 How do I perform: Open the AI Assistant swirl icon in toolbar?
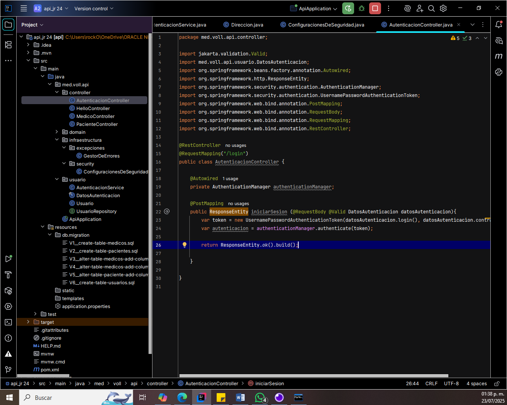coord(408,8)
